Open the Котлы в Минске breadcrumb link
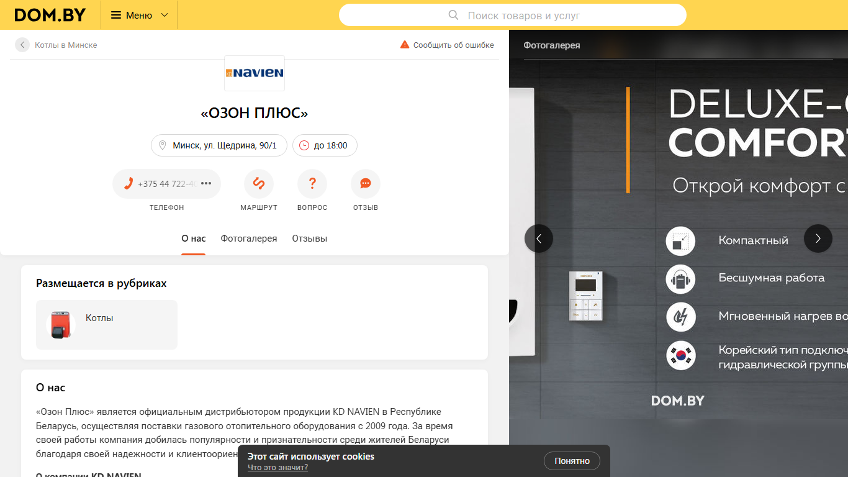Viewport: 848px width, 477px height. coord(66,45)
